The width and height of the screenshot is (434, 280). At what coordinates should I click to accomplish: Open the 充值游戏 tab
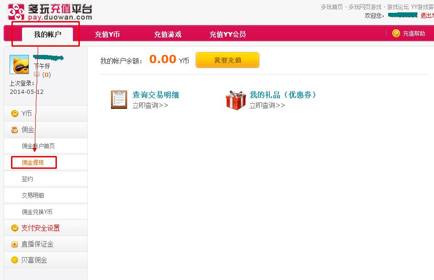click(x=167, y=34)
